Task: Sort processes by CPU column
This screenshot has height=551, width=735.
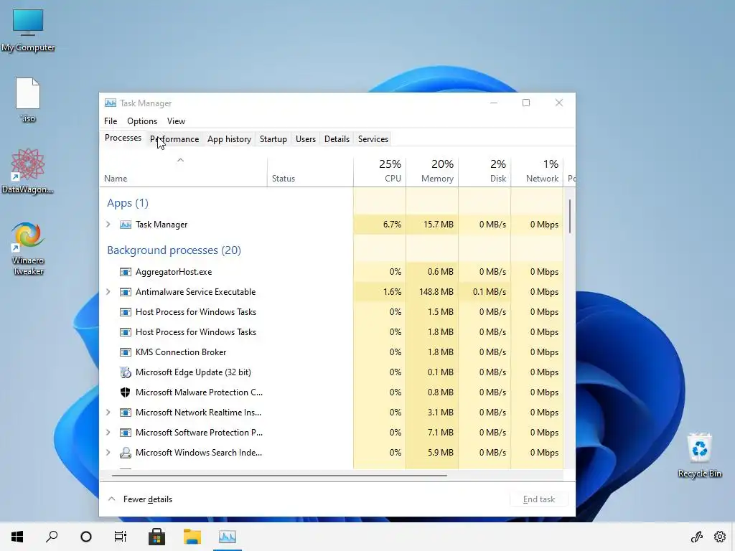Action: tap(380, 171)
